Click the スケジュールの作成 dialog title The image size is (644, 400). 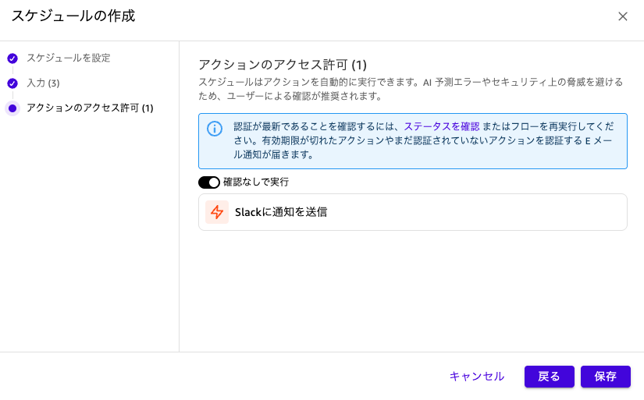click(73, 16)
